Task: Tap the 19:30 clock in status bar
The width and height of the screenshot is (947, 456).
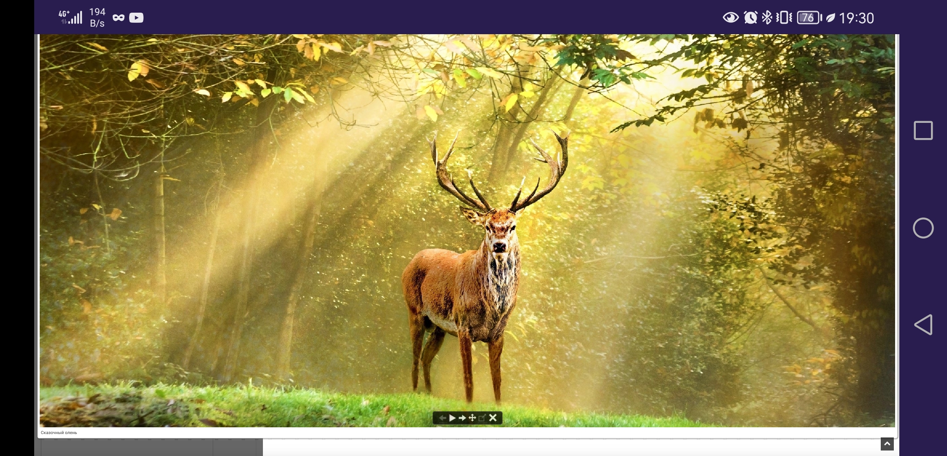Action: [856, 18]
